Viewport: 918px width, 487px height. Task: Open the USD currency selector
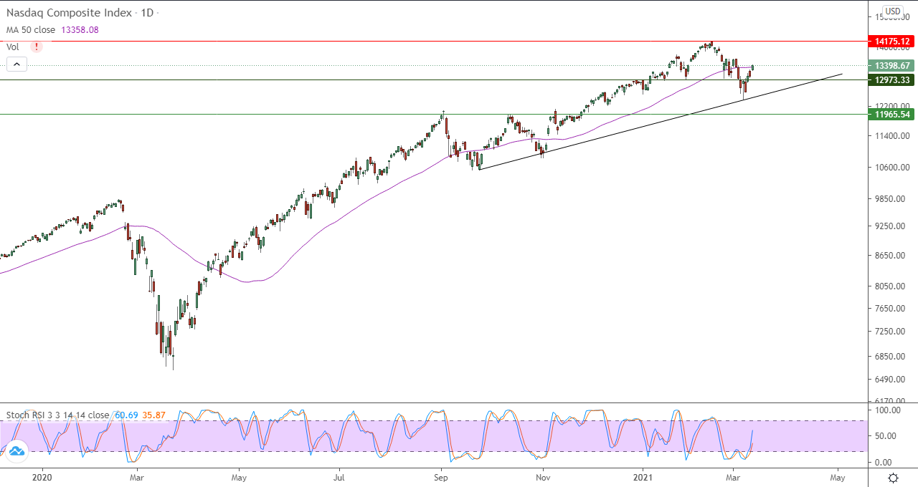point(893,11)
